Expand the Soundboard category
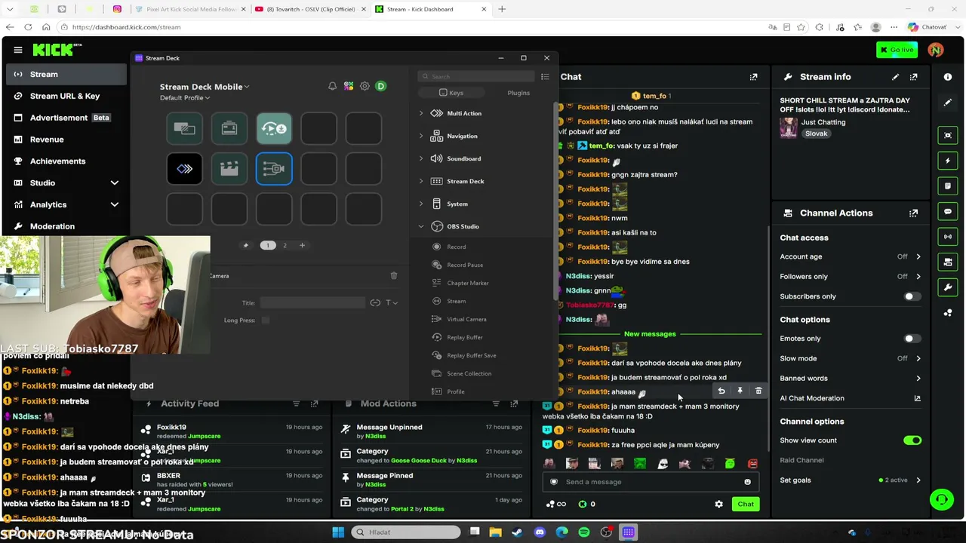The image size is (966, 543). [421, 158]
